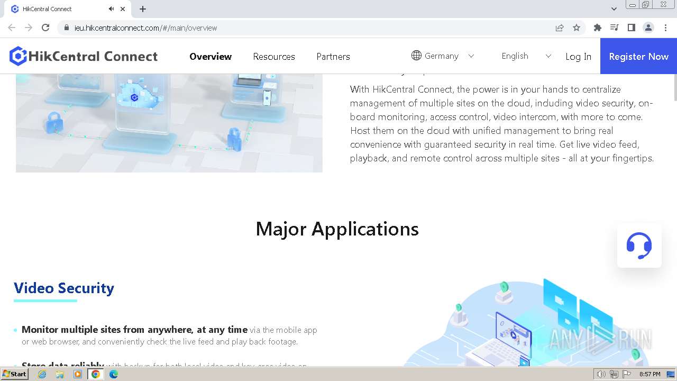Image resolution: width=677 pixels, height=381 pixels.
Task: Open the network tray icon
Action: [614, 374]
